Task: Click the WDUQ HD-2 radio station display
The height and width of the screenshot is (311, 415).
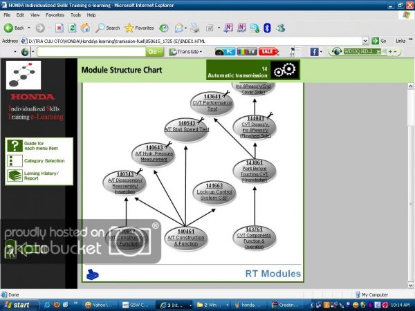Action: click(362, 51)
